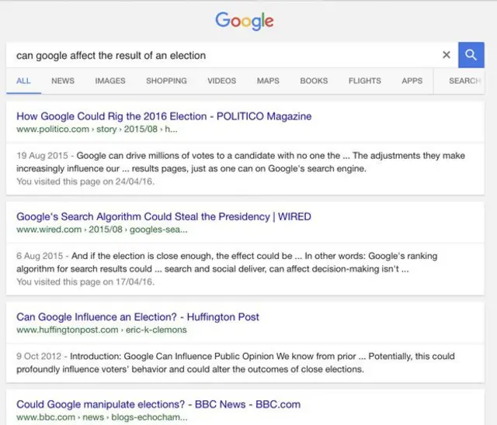The height and width of the screenshot is (425, 497).
Task: Open the POLITICO Magazine election article
Action: (164, 116)
